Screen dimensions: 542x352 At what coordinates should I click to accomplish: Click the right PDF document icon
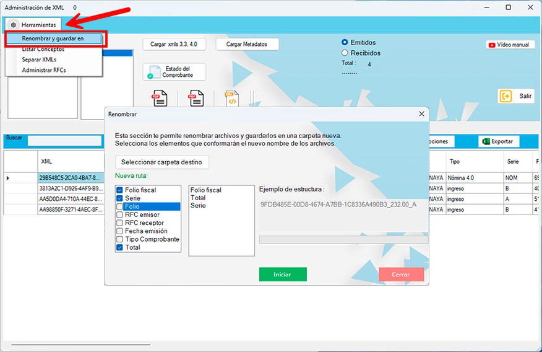(x=196, y=99)
